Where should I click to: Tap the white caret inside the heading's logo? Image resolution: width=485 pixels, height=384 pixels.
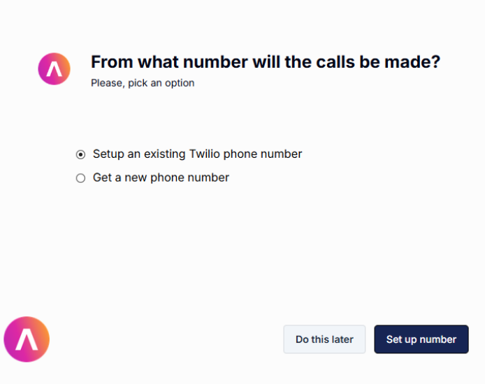54,69
